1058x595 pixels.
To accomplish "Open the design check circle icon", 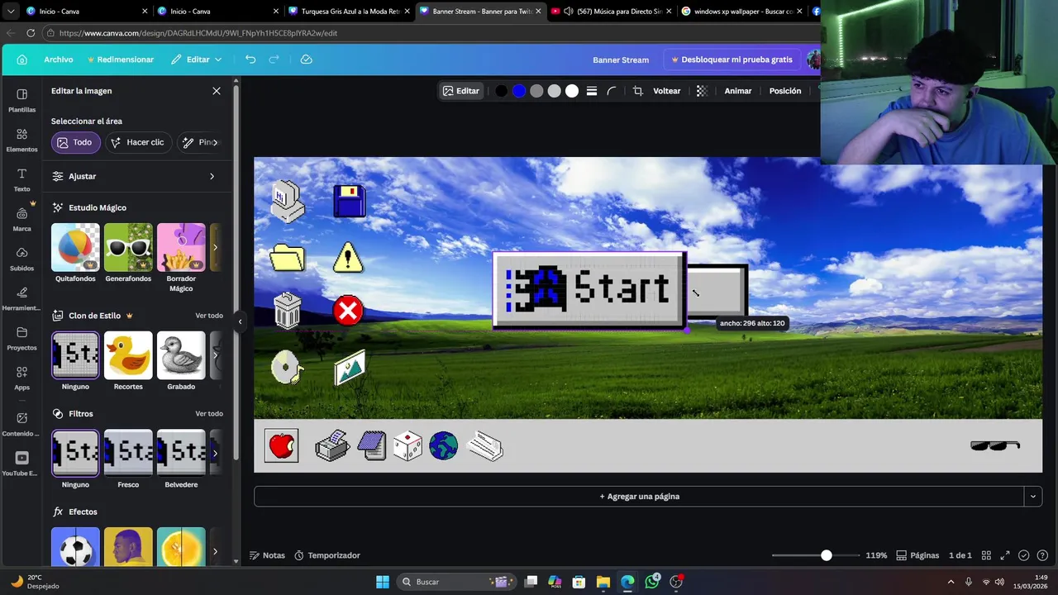I will (x=1024, y=555).
